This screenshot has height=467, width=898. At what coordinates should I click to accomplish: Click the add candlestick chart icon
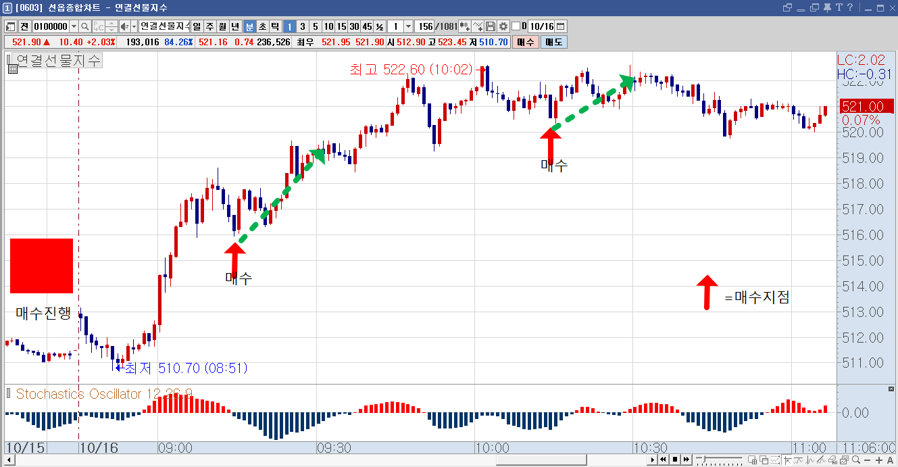(x=465, y=26)
